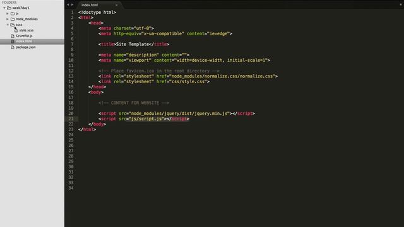Click the jquery.min.js src path
Image resolution: width=404 pixels, height=227 pixels.
[x=179, y=113]
